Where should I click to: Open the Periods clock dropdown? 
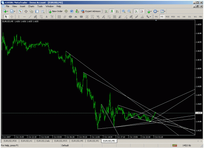click(156, 11)
